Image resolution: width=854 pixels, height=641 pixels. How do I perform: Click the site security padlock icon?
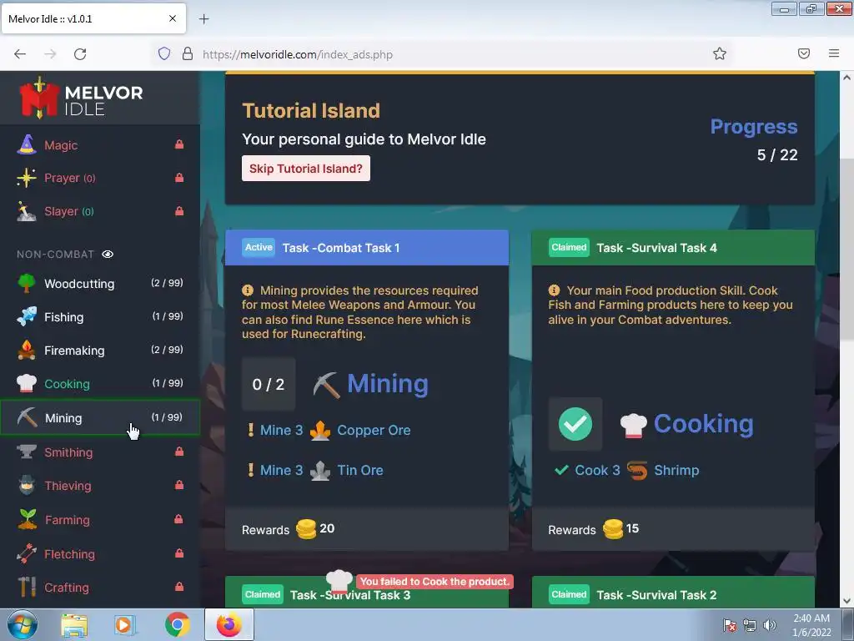tap(188, 53)
